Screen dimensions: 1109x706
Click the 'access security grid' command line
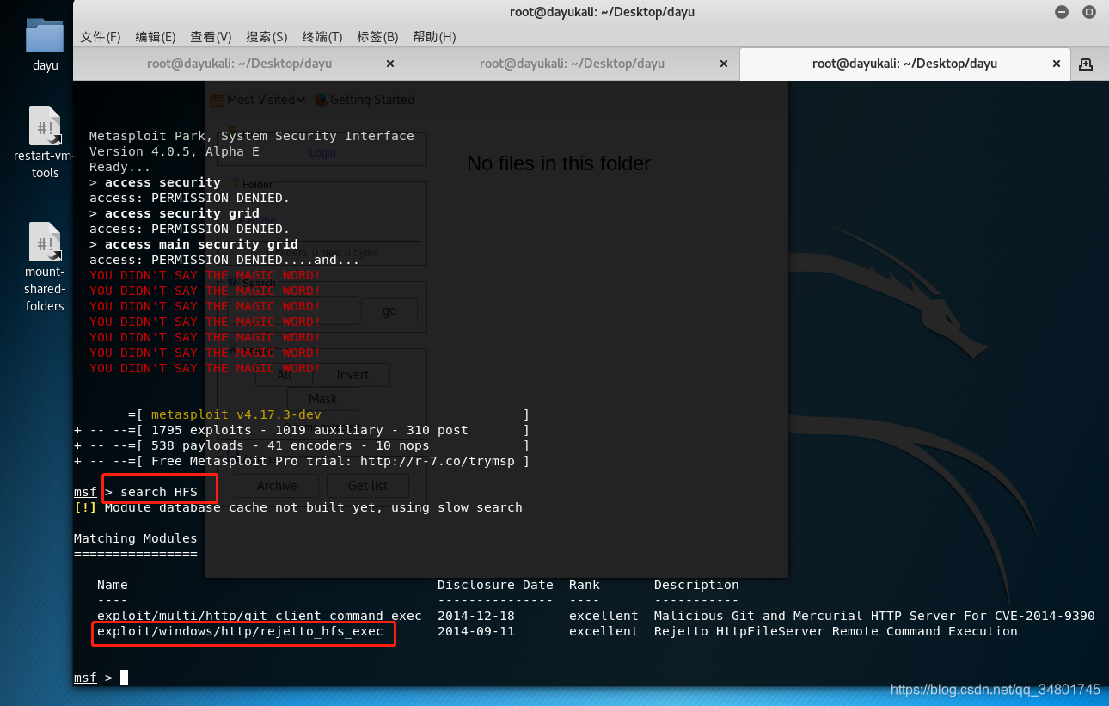click(175, 213)
